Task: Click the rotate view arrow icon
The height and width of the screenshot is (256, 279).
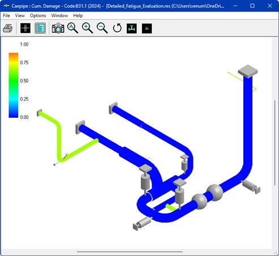Action: pyautogui.click(x=117, y=28)
